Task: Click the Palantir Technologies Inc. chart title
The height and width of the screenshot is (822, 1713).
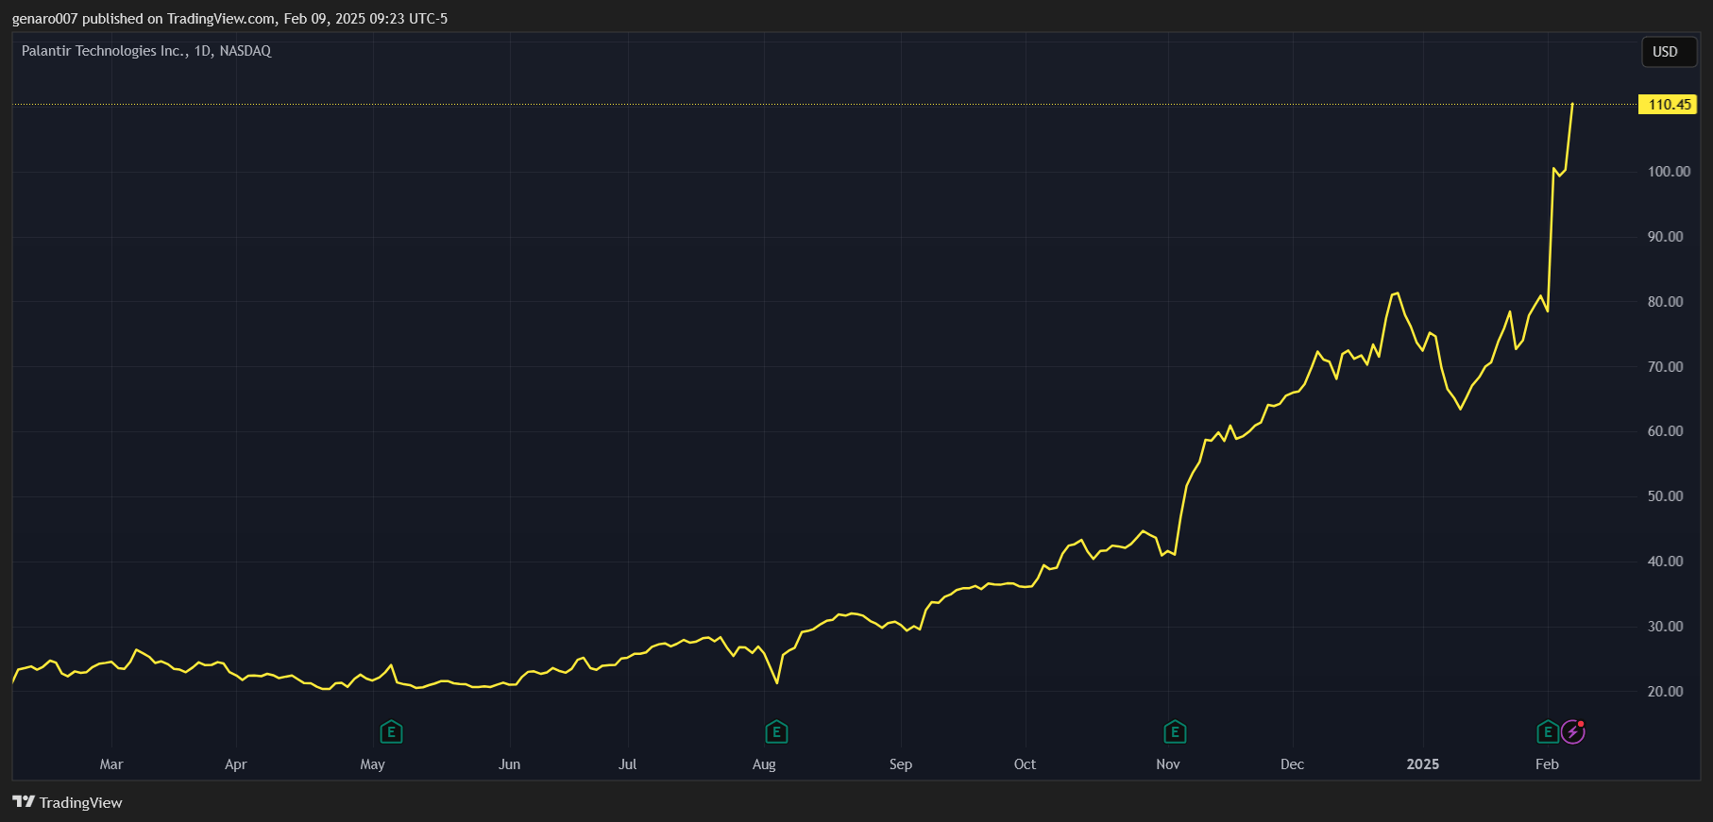Action: click(x=146, y=51)
